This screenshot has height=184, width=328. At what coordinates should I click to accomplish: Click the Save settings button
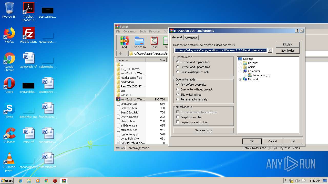click(x=203, y=130)
